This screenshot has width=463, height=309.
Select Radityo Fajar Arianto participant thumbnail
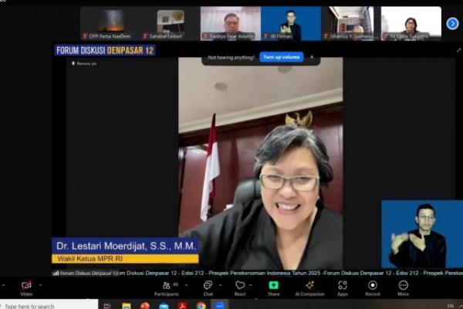tap(231, 23)
